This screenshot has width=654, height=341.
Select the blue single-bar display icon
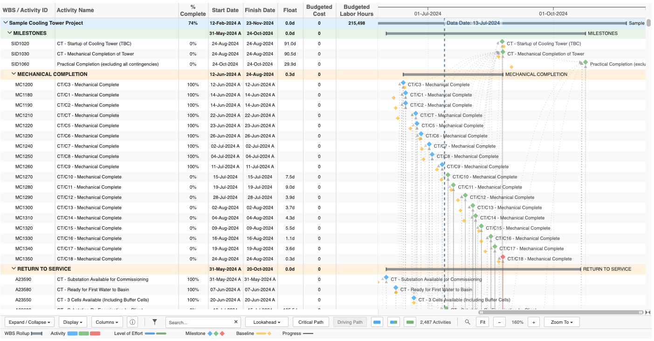click(x=377, y=321)
